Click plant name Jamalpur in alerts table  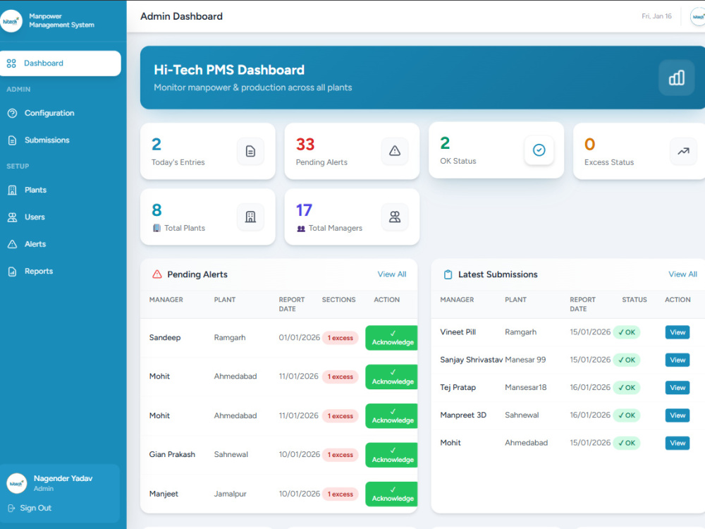point(231,494)
